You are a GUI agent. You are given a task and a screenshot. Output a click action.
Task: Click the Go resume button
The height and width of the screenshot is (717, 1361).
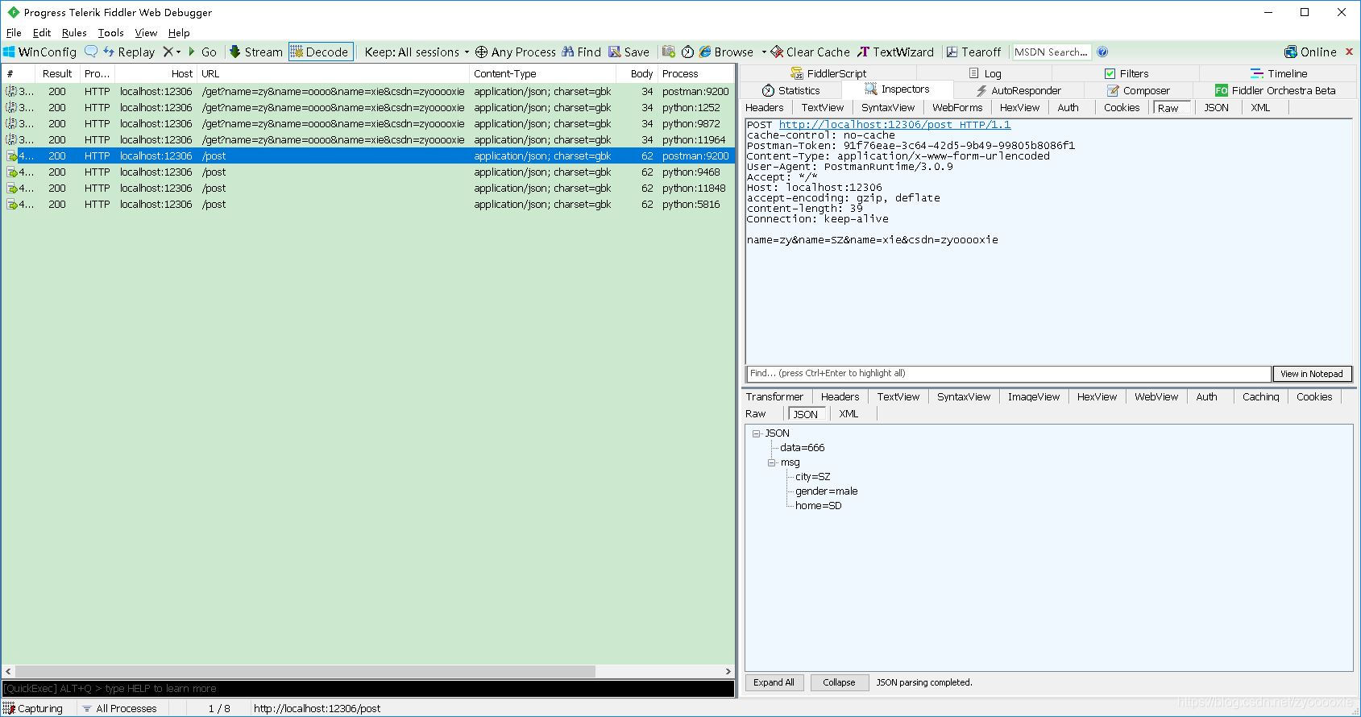(202, 52)
